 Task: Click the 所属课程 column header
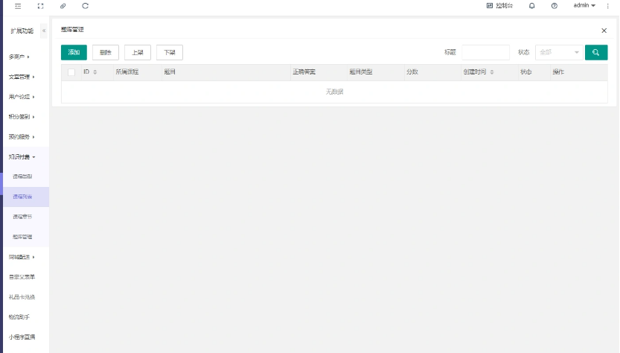127,71
